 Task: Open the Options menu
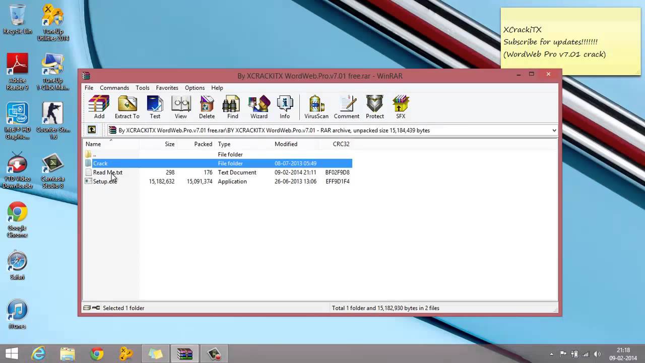(x=195, y=88)
